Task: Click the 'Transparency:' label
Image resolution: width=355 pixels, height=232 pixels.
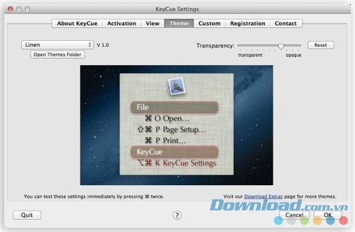Action: [215, 46]
